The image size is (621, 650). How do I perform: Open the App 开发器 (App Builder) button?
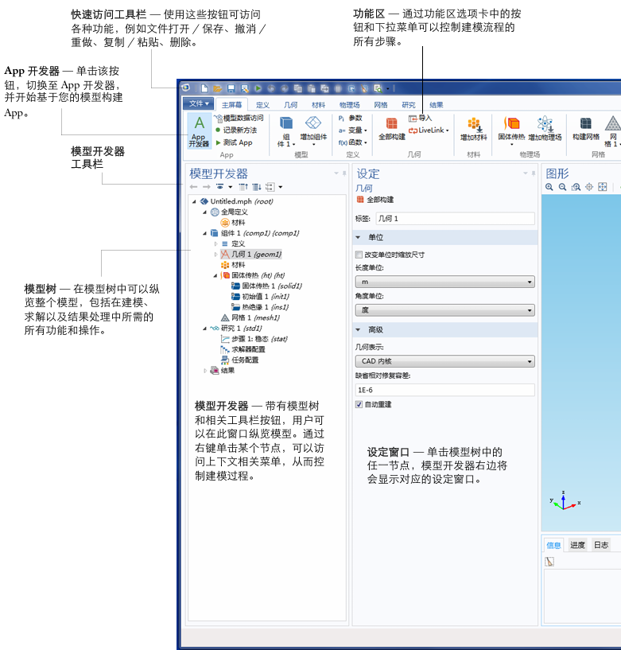coord(199,131)
